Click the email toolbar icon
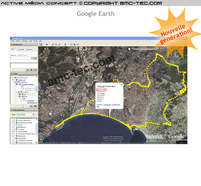The width and height of the screenshot is (201, 186). (71, 45)
